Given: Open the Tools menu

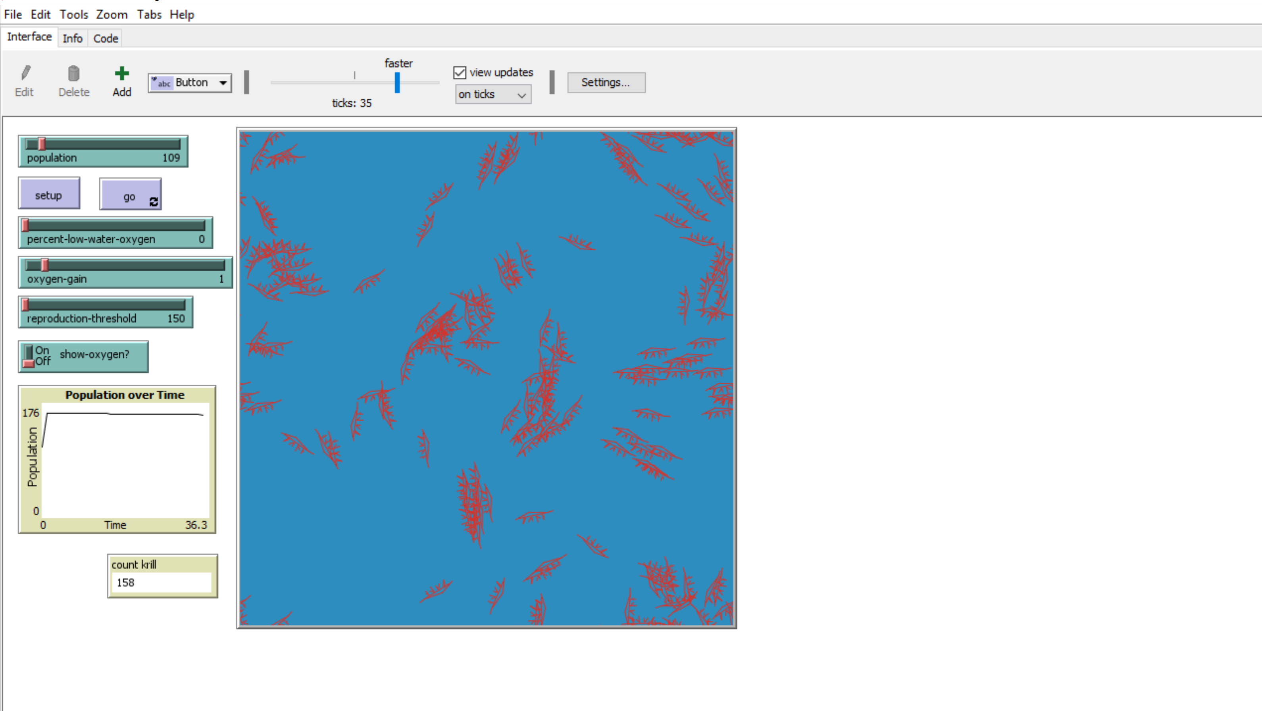Looking at the screenshot, I should [x=73, y=15].
